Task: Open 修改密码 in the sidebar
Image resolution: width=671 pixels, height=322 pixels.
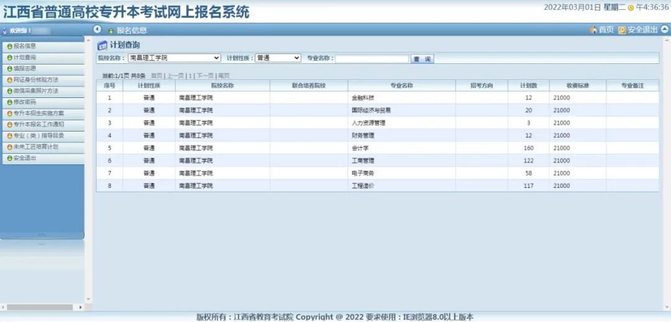Action: coord(25,102)
